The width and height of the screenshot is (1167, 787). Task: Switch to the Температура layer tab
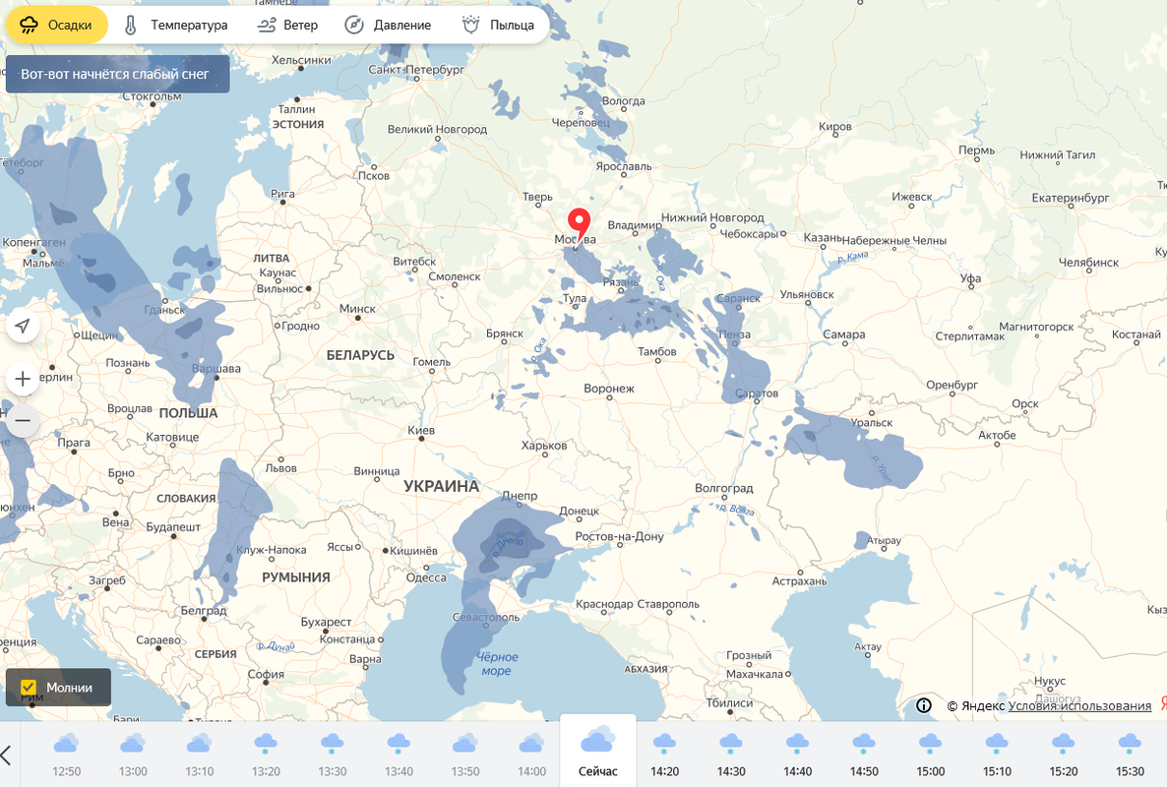(176, 25)
